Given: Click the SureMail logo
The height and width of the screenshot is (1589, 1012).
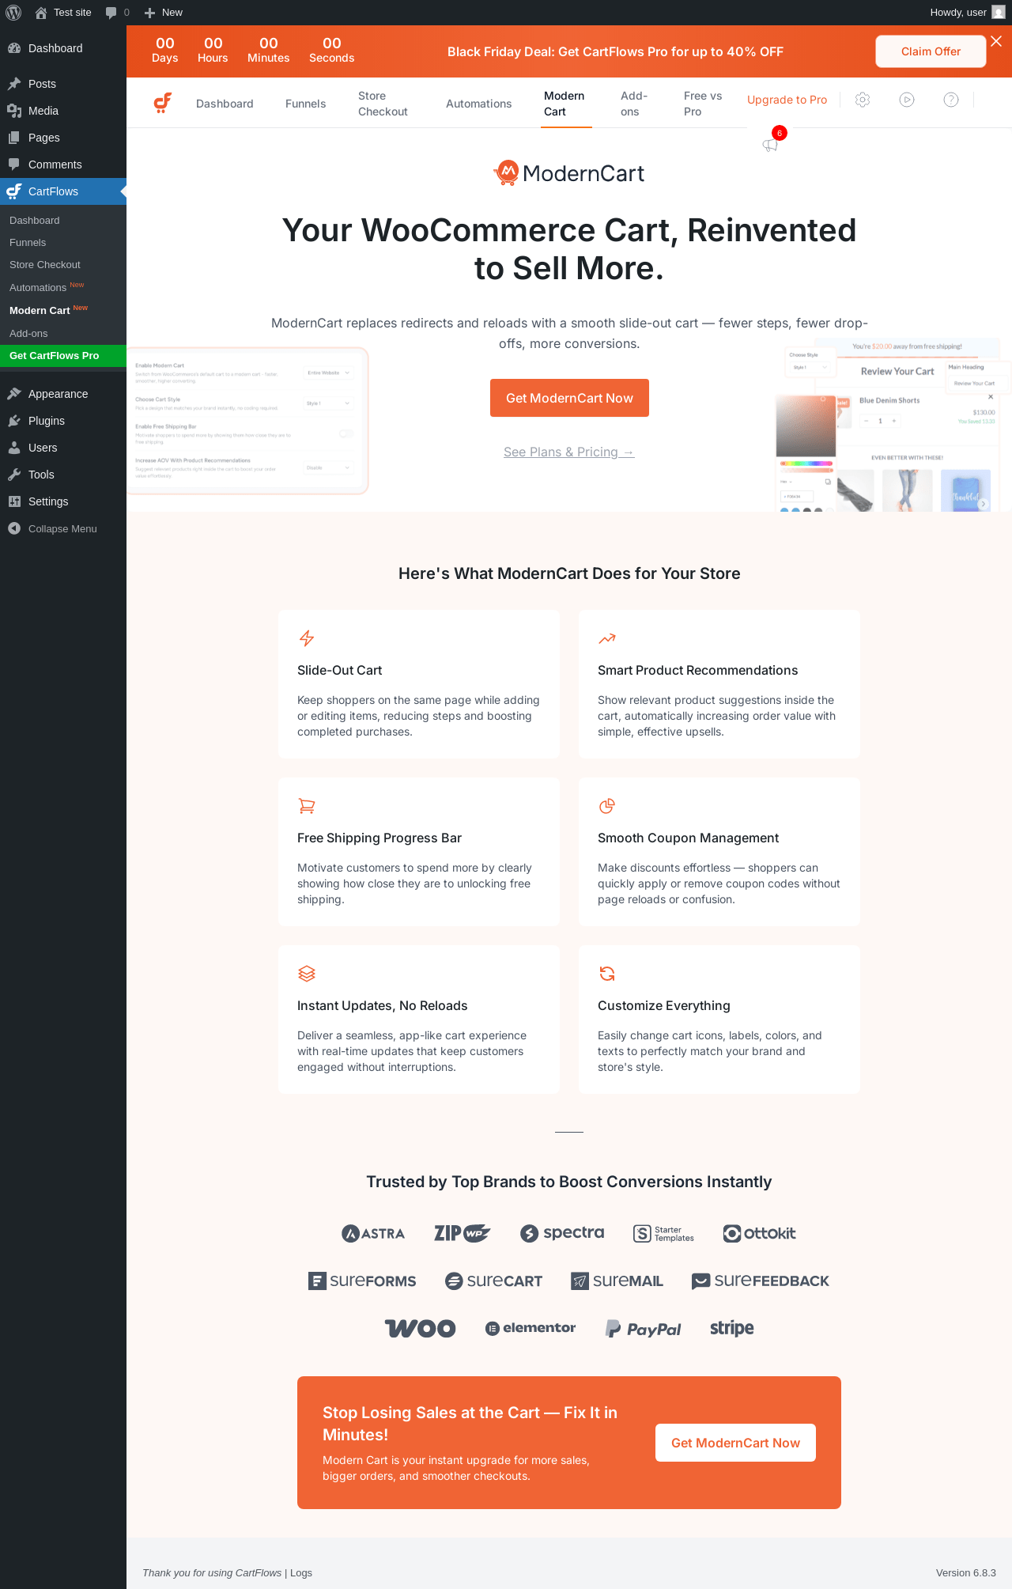Looking at the screenshot, I should pyautogui.click(x=617, y=1281).
